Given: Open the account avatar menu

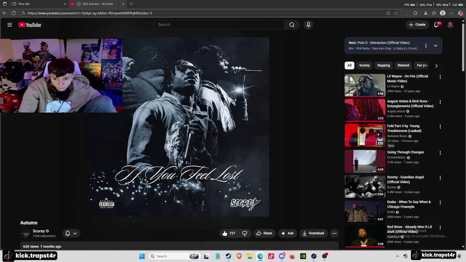Looking at the screenshot, I should click(x=450, y=25).
